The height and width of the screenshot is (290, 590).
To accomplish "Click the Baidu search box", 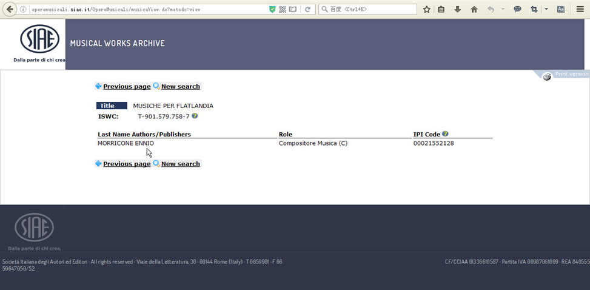I will point(367,10).
